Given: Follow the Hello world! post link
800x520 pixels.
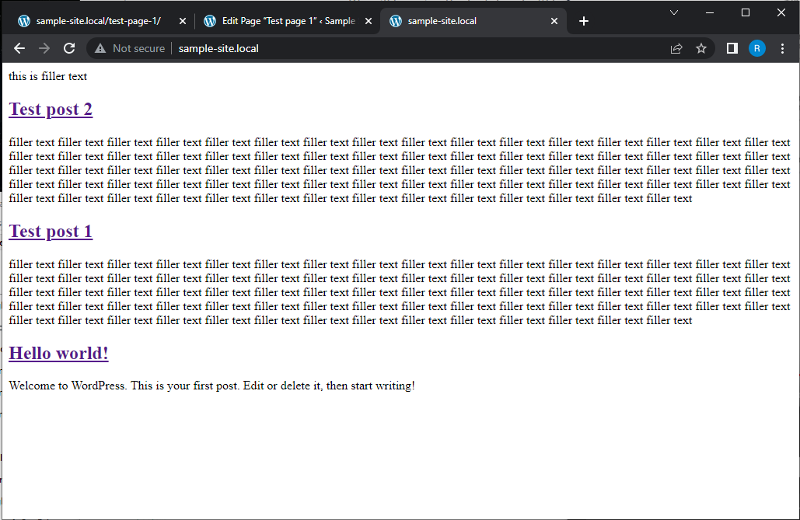Looking at the screenshot, I should tap(58, 354).
